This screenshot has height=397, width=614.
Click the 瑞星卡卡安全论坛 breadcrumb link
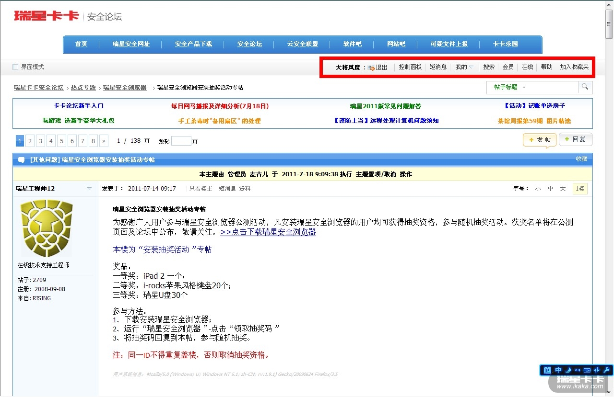(39, 88)
